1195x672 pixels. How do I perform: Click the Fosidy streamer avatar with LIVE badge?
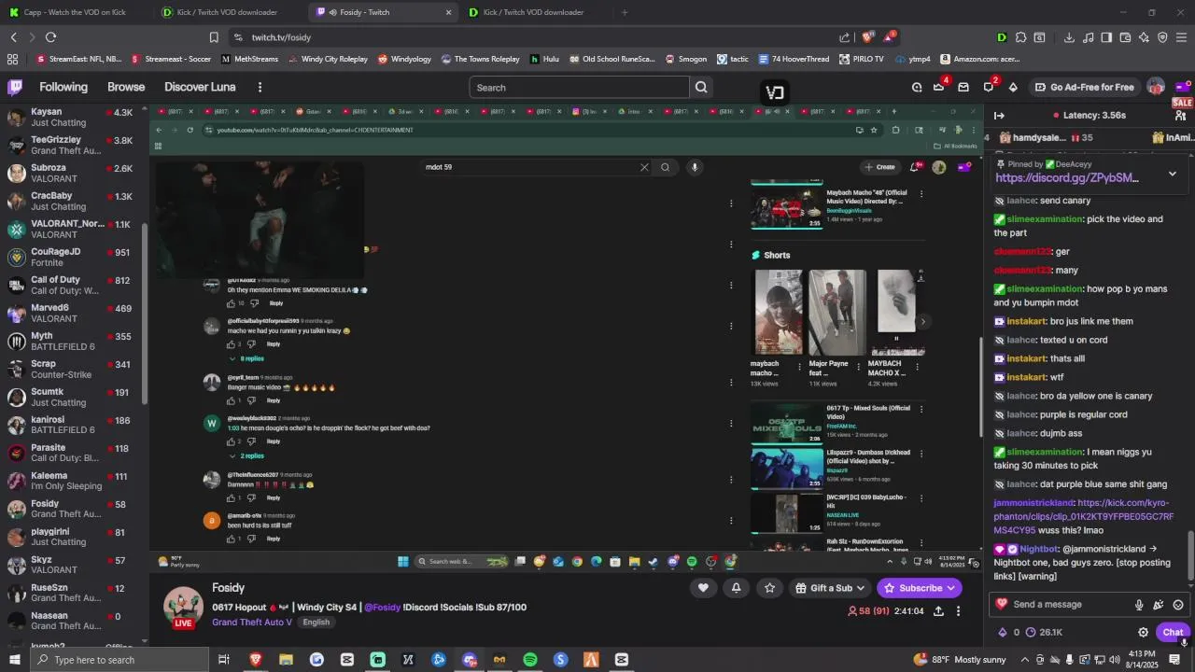click(x=183, y=608)
